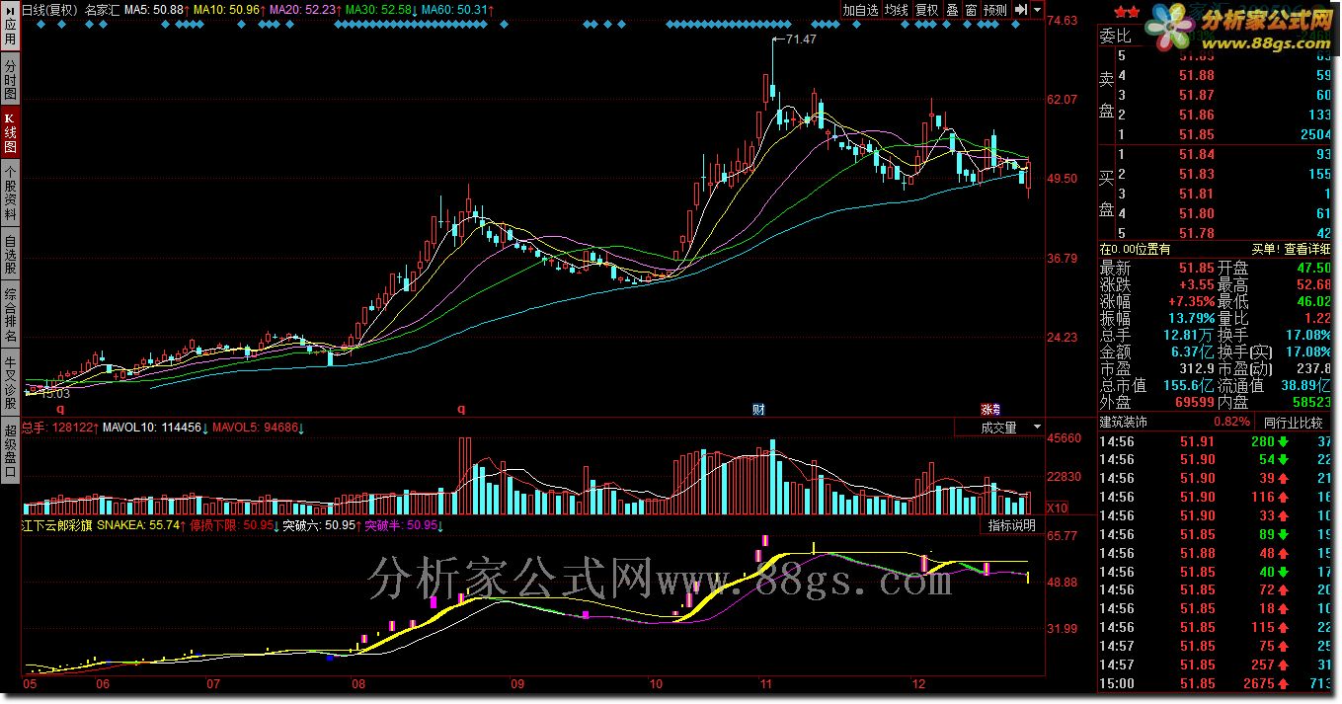Open the 个股资料 sidebar tab
This screenshot has width=1342, height=704.
(x=10, y=193)
